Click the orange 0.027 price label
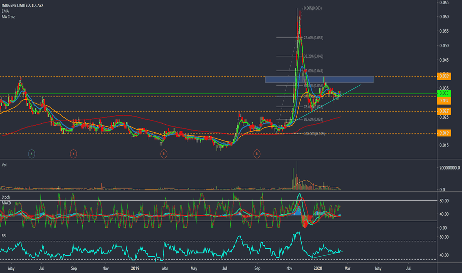The width and height of the screenshot is (462, 273). tap(444, 111)
